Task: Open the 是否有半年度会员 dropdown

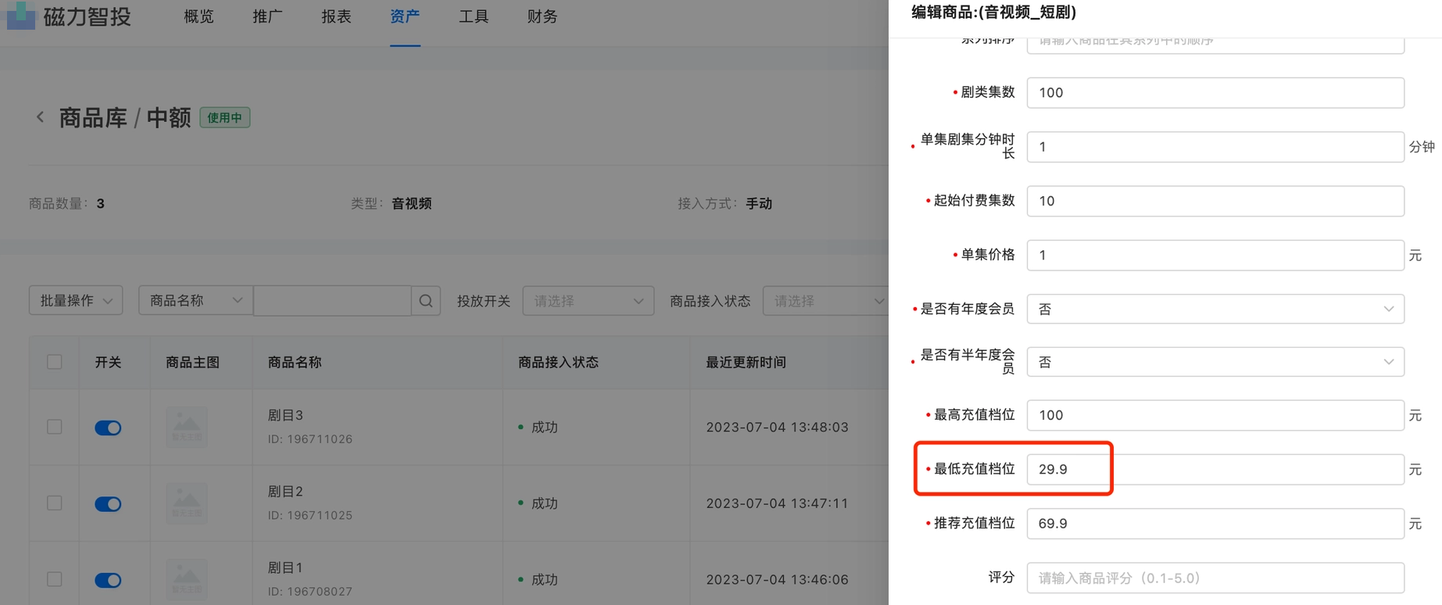Action: (1215, 362)
